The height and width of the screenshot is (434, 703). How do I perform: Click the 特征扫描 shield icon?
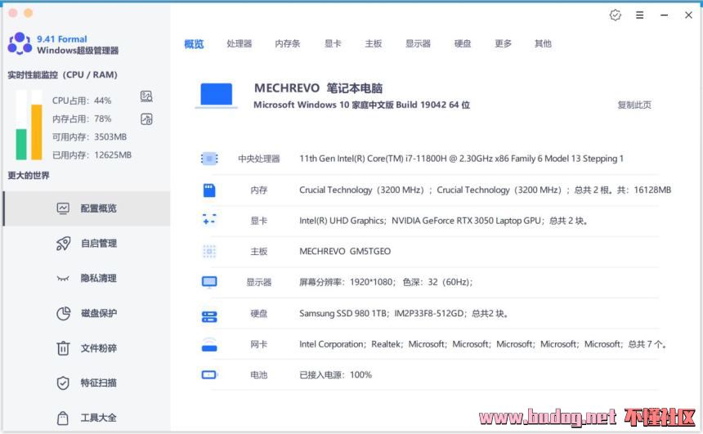(63, 383)
